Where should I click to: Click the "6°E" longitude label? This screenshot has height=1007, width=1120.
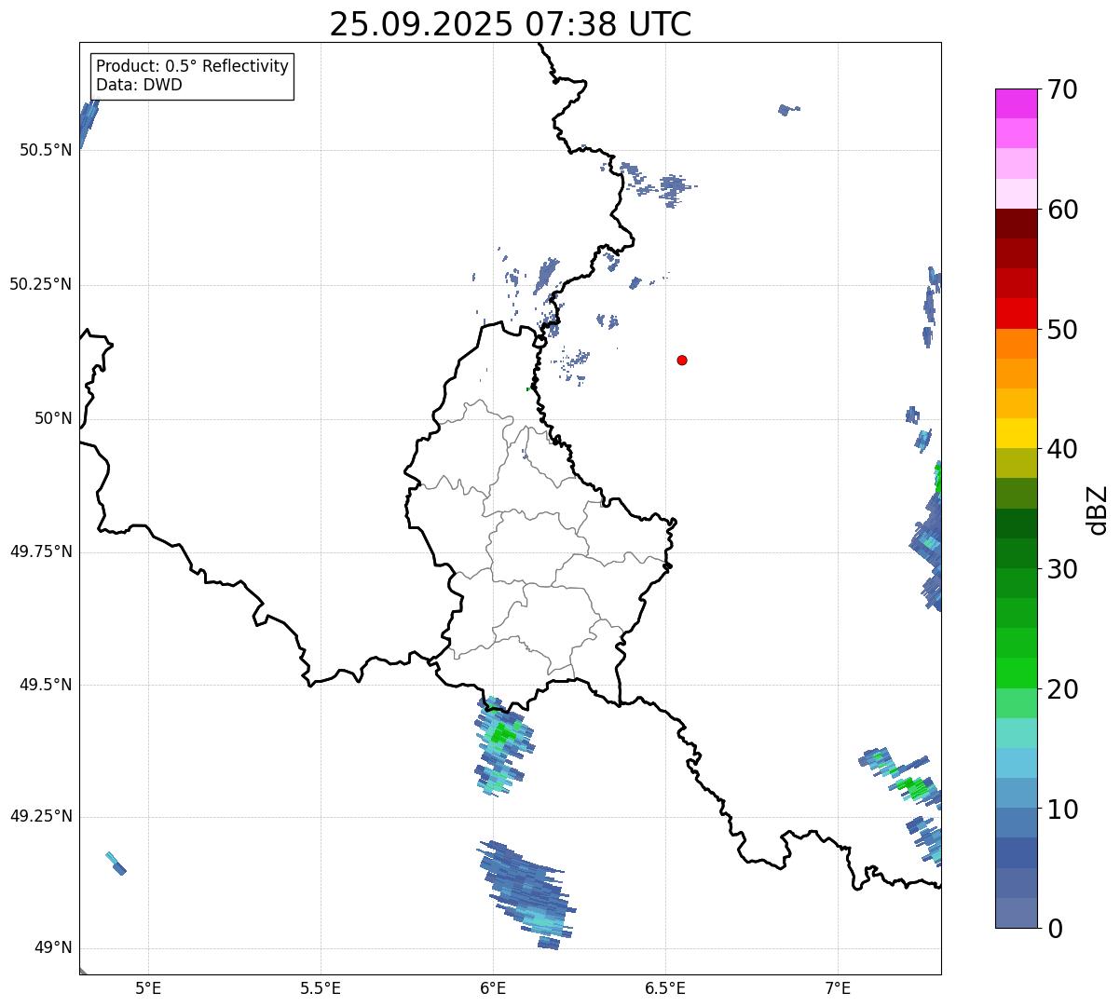[493, 988]
